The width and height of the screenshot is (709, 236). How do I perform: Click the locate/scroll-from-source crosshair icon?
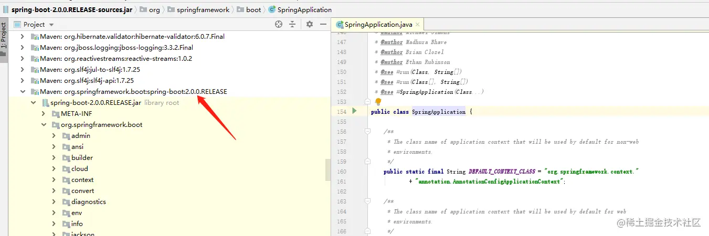click(x=279, y=24)
